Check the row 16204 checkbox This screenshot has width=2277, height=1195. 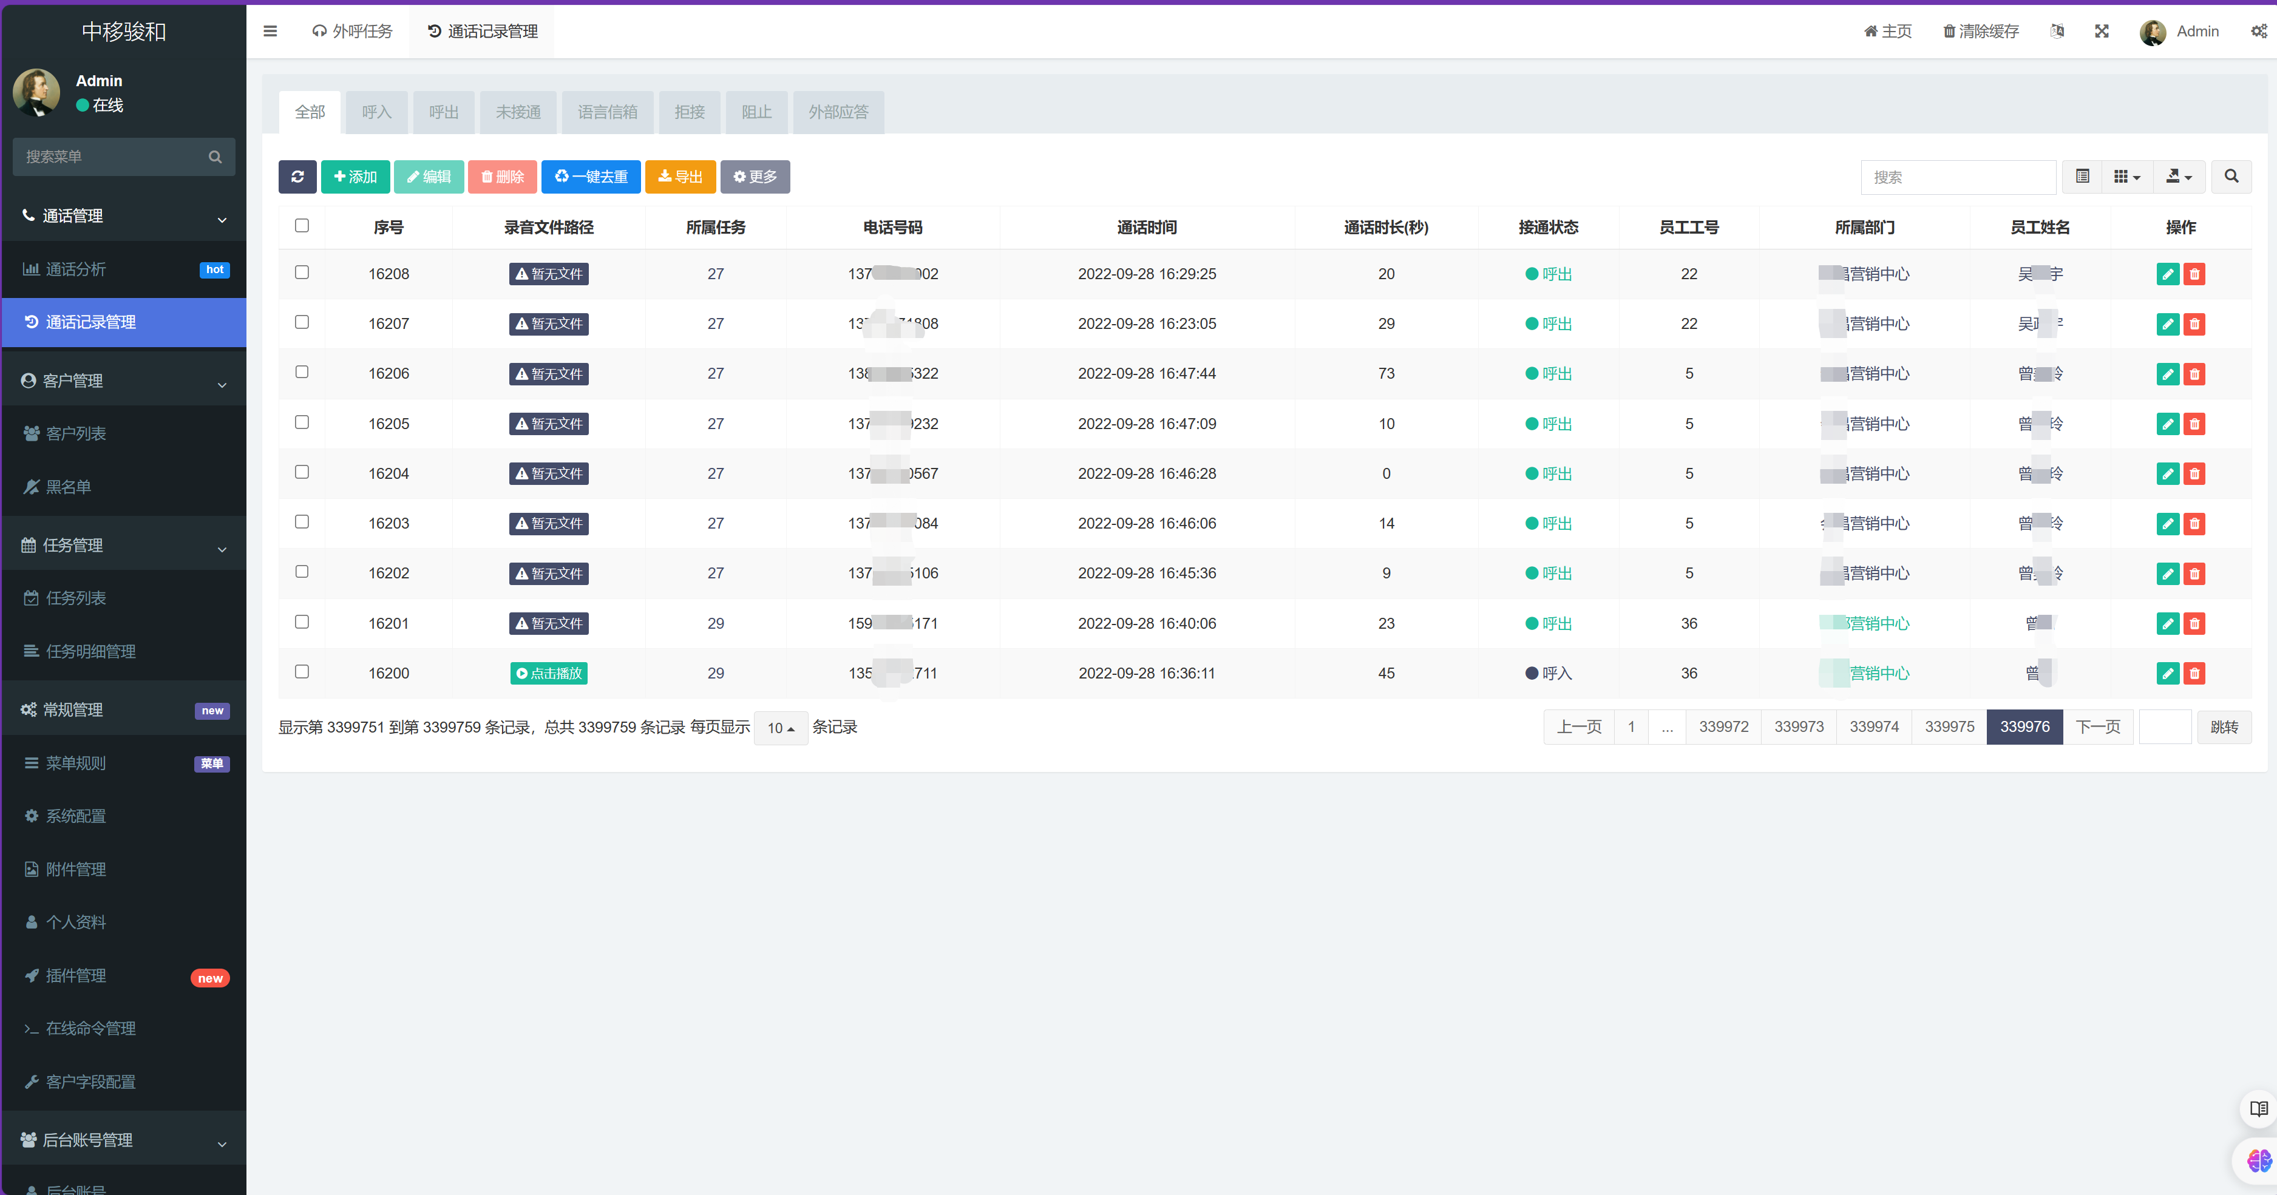(x=302, y=472)
